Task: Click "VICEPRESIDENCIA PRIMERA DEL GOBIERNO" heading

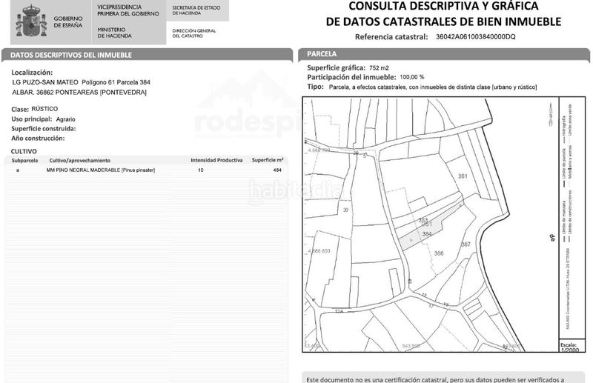Action: point(128,10)
